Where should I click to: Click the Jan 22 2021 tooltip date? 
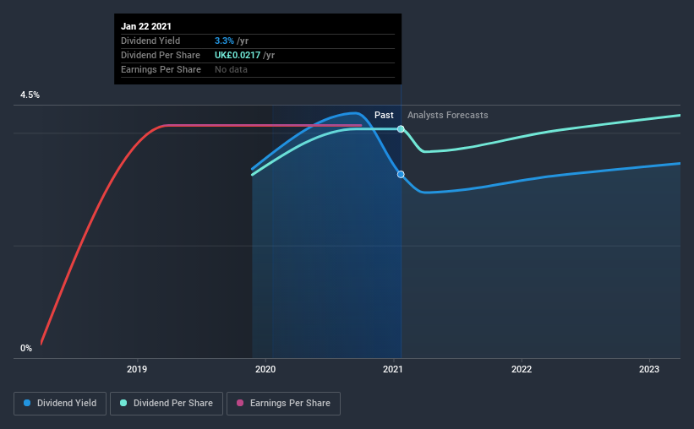coord(146,26)
